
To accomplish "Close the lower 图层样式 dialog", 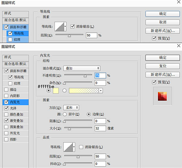I will click(179, 46).
